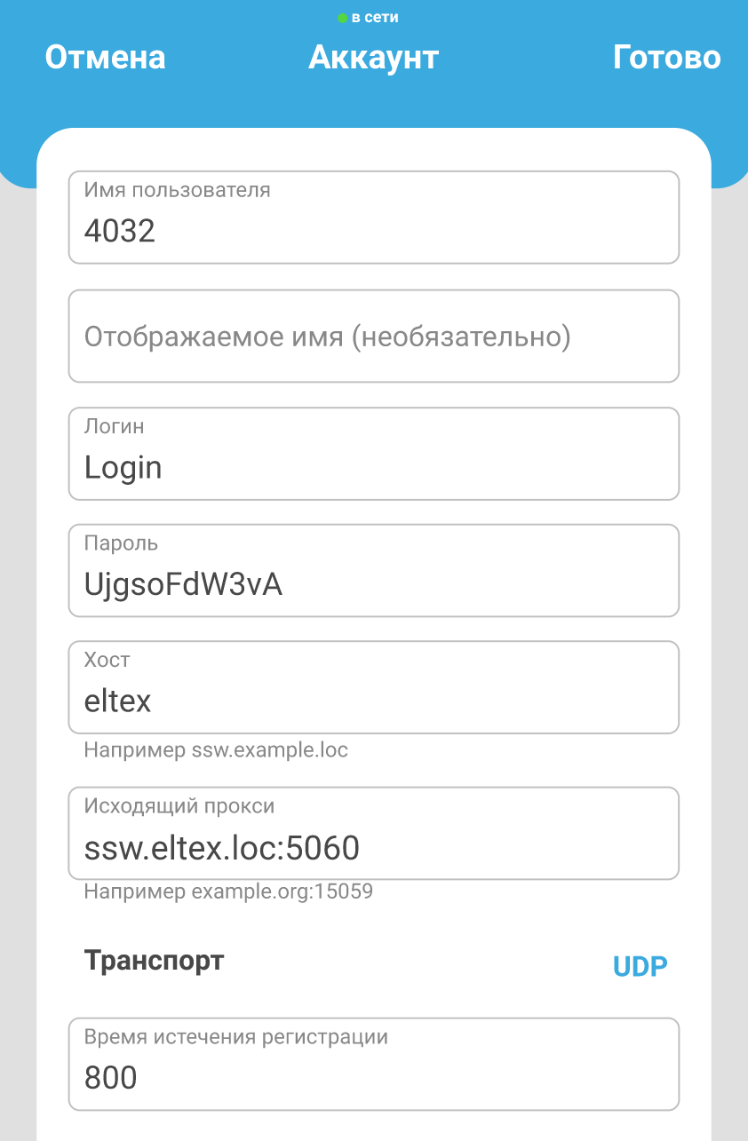This screenshot has height=1141, width=748.
Task: Click the Аккаунт screen title
Action: pos(373,58)
